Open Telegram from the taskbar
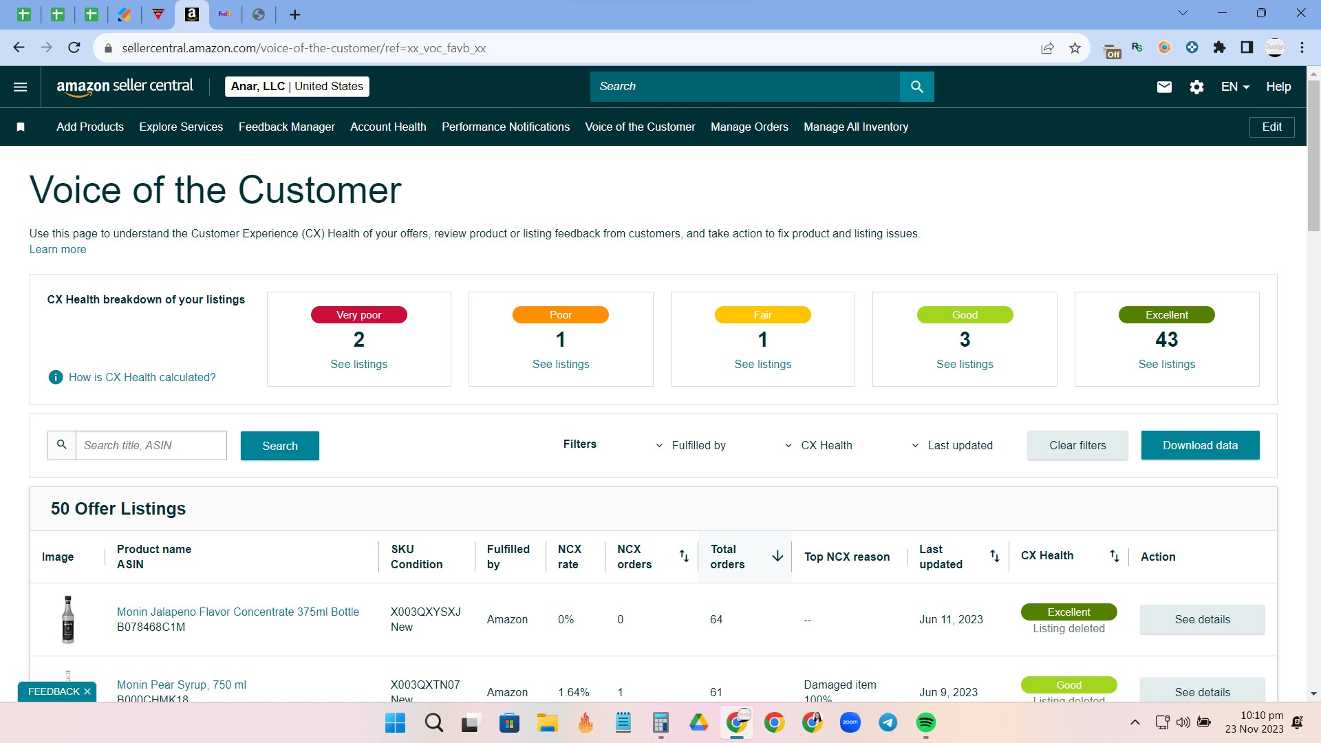Screen dimensions: 1321x743 pyautogui.click(x=888, y=722)
